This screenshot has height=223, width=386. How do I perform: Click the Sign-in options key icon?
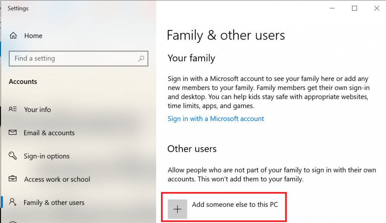12,155
